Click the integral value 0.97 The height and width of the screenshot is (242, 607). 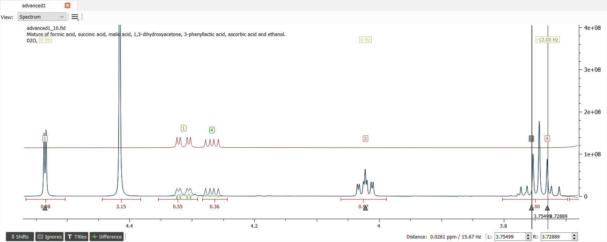[x=363, y=207]
